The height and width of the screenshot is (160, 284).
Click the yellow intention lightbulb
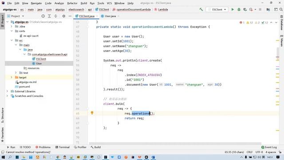pos(92,113)
